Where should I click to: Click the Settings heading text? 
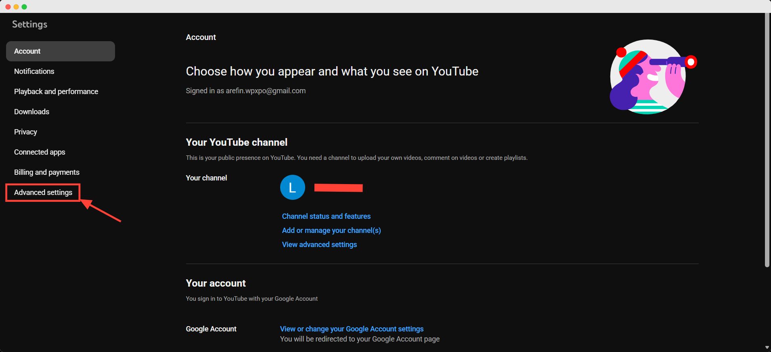(x=29, y=25)
